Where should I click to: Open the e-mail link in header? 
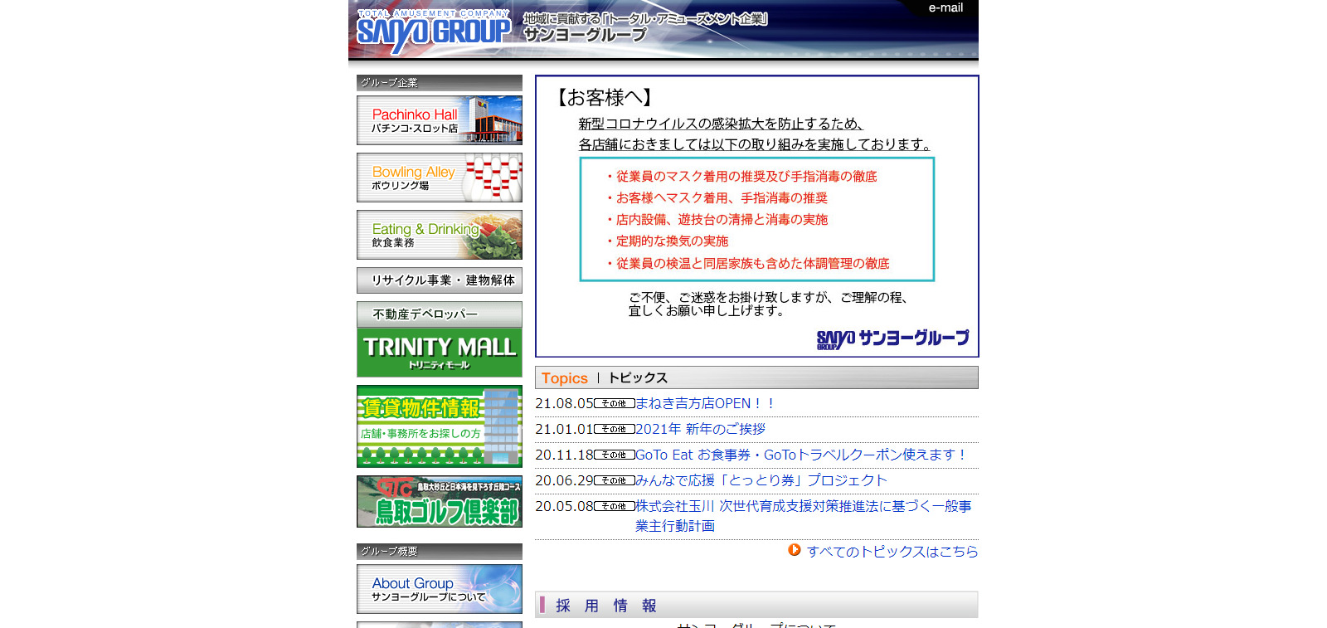[945, 7]
